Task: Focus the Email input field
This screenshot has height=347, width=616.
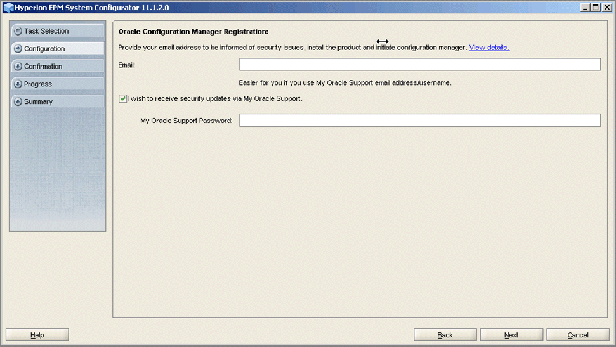Action: 420,65
